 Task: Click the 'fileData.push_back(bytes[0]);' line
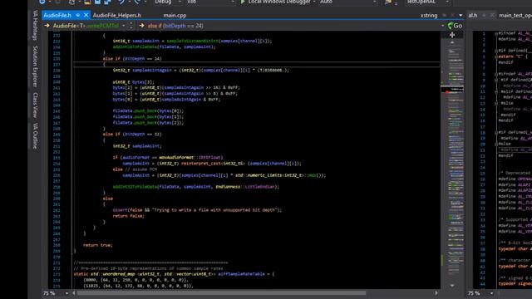[148, 110]
